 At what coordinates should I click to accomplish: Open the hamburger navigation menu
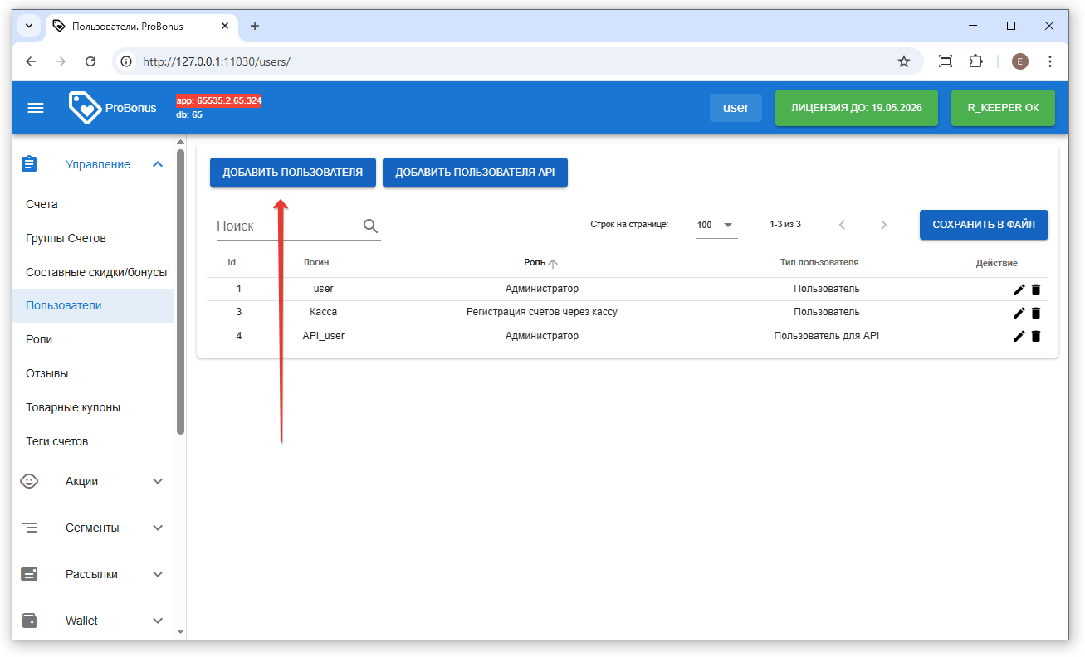point(36,108)
